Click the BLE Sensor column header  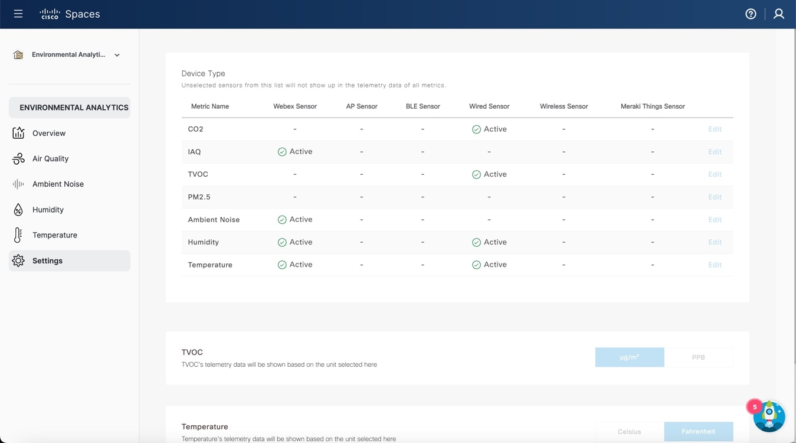(423, 106)
